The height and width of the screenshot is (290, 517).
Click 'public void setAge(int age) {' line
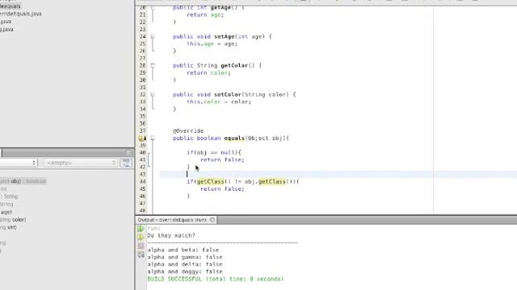[x=222, y=36]
